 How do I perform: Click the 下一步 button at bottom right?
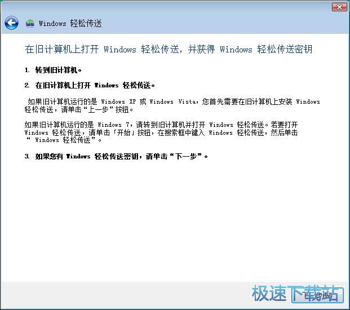pyautogui.click(x=317, y=295)
